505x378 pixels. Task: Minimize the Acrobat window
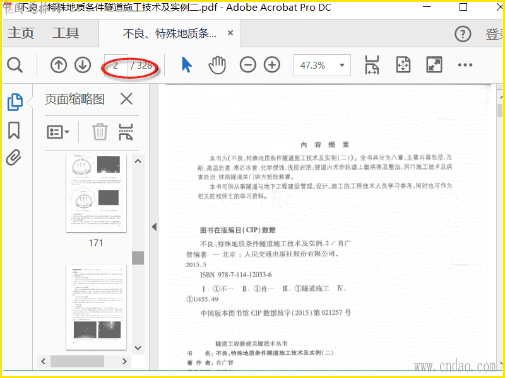(x=427, y=7)
